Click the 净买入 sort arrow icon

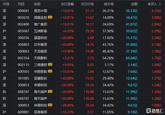(x=160, y=4)
